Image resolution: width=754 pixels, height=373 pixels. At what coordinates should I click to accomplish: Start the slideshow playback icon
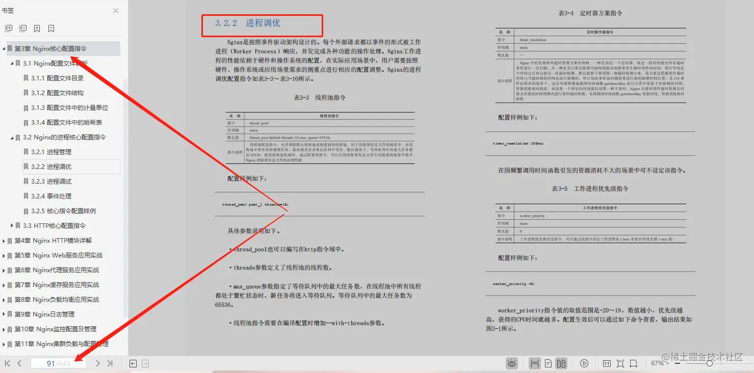click(584, 363)
